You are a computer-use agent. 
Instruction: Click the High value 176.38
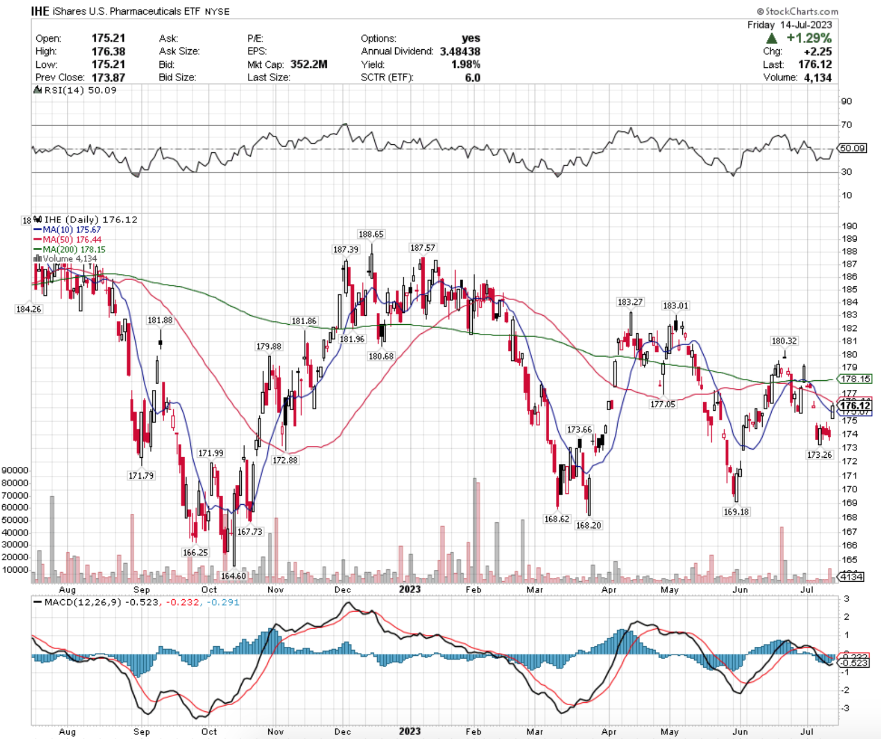(108, 51)
